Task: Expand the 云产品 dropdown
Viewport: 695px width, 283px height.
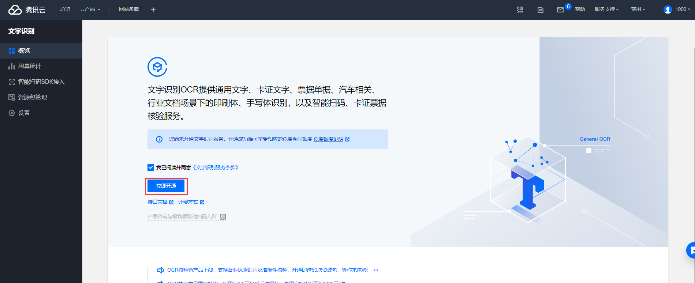Action: [x=90, y=10]
